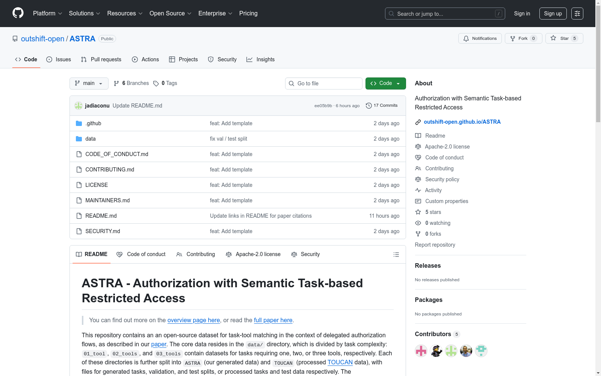
Task: Click the GitHub logo icon
Action: coord(18,13)
